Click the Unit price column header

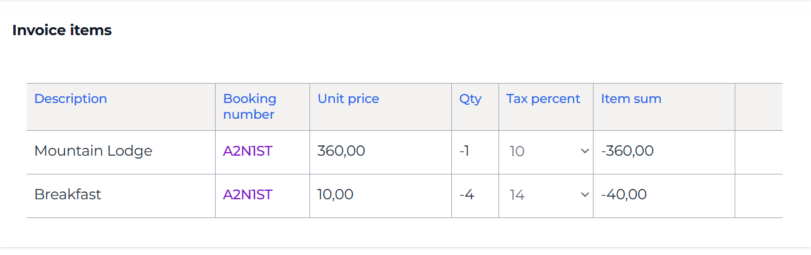coord(348,99)
